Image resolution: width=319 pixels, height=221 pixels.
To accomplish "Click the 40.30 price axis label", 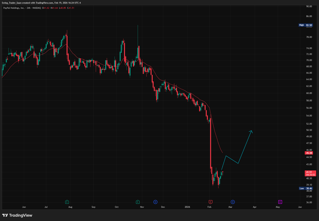I will coord(309,178).
